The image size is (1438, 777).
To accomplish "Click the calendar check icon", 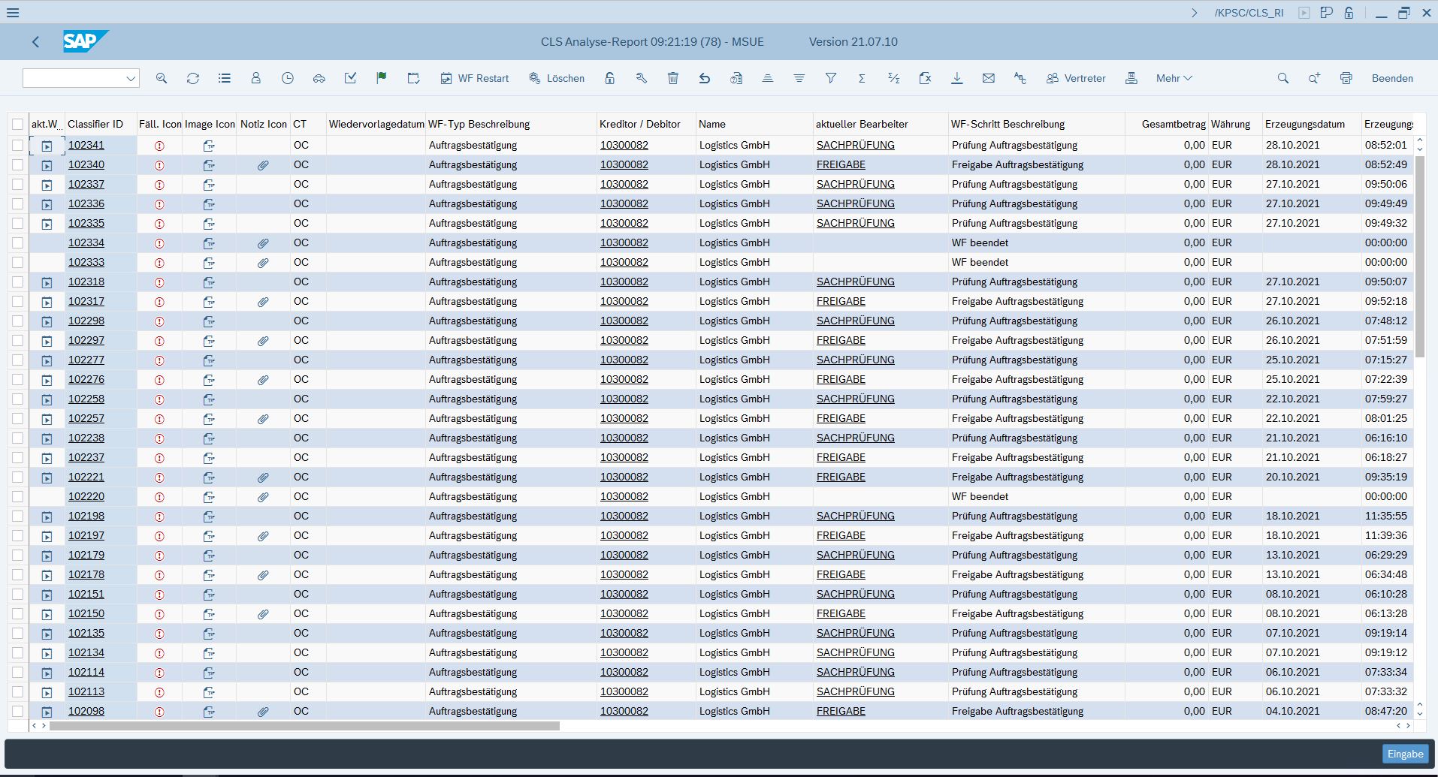I will [413, 78].
